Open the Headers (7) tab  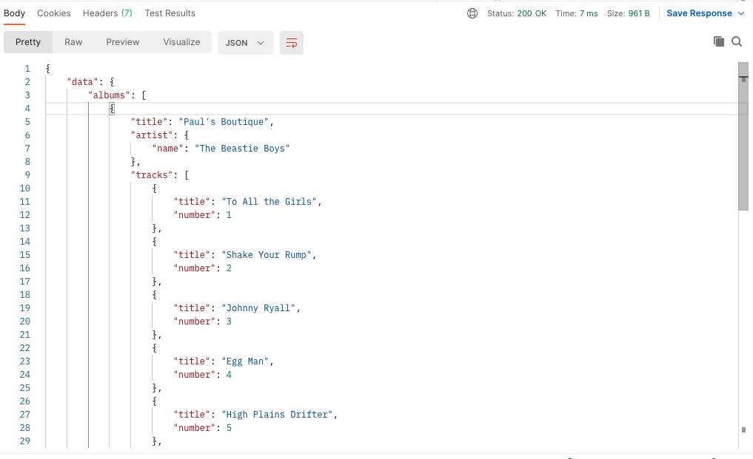pos(107,13)
